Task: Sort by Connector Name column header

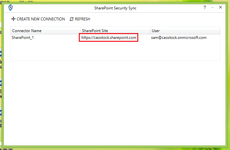Action: coord(46,30)
